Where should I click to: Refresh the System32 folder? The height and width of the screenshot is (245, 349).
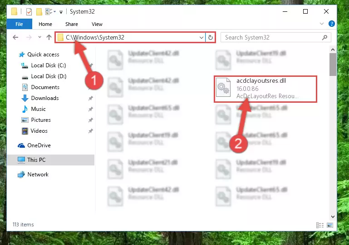(x=210, y=37)
